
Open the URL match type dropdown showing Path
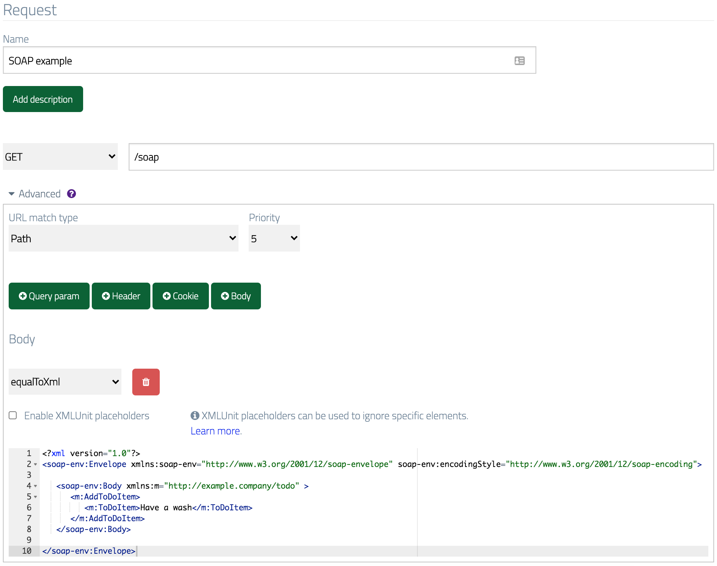123,238
